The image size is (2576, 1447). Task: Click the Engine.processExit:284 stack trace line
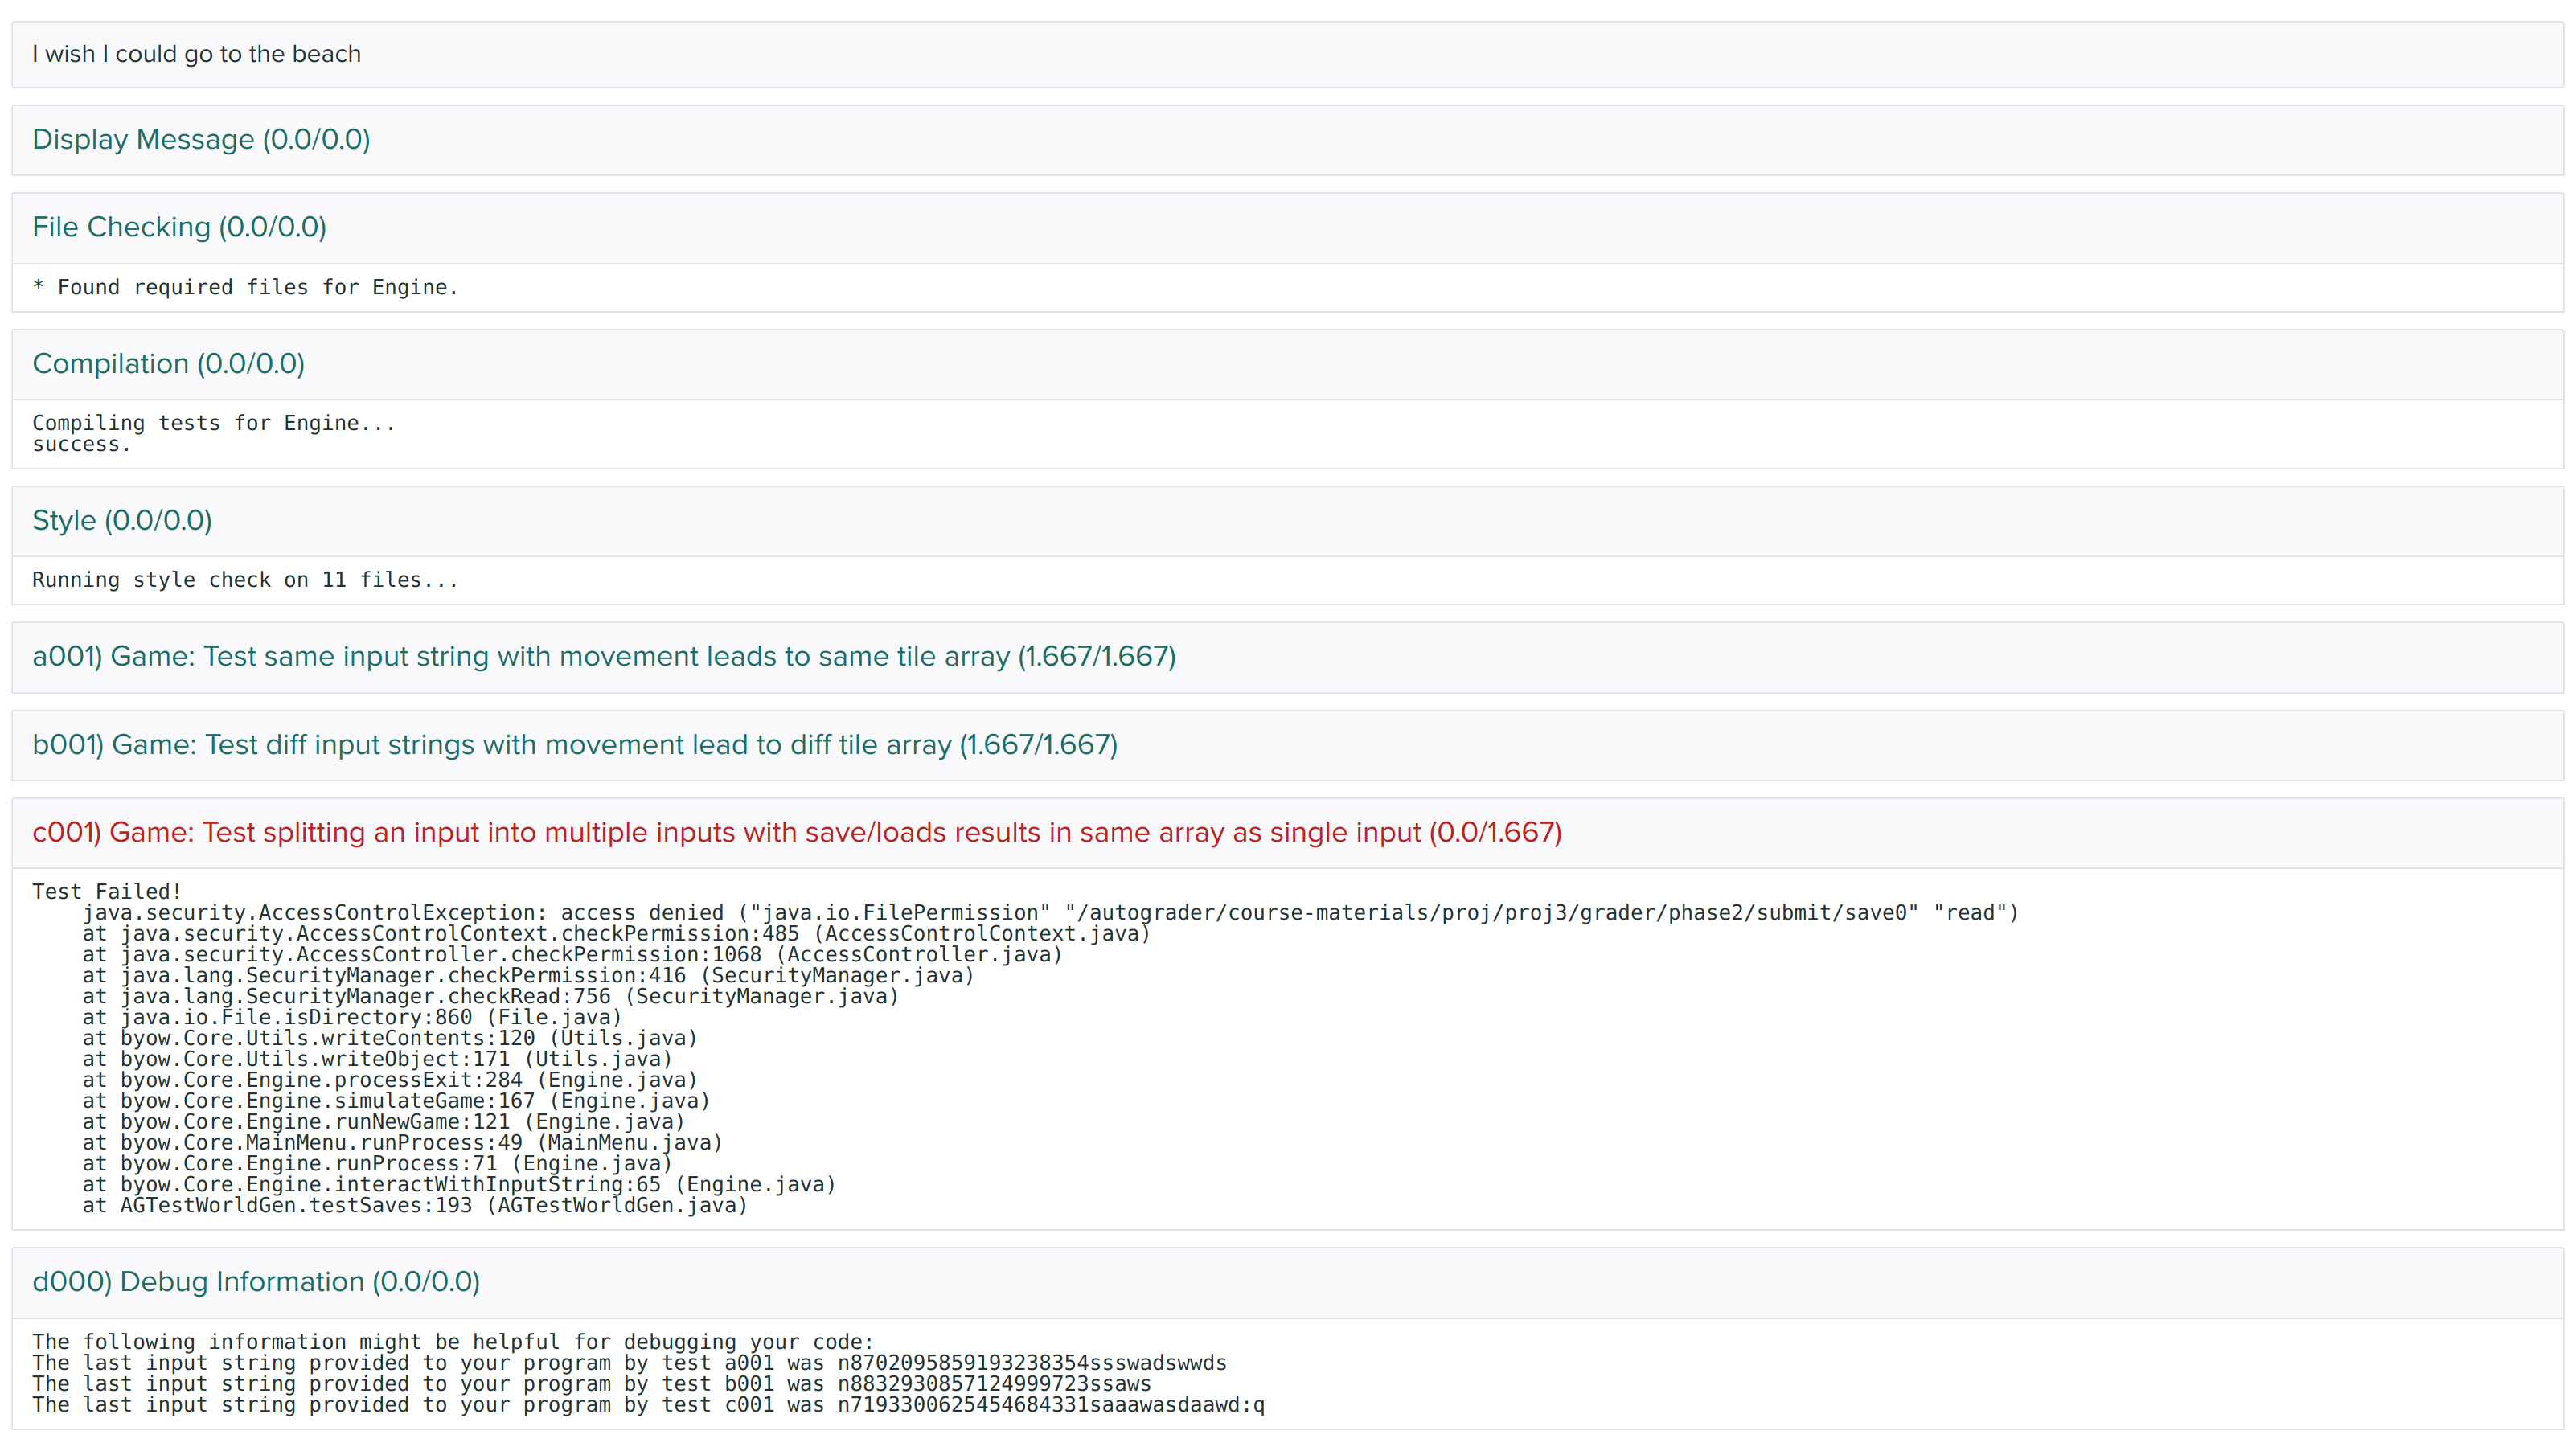[x=390, y=1080]
